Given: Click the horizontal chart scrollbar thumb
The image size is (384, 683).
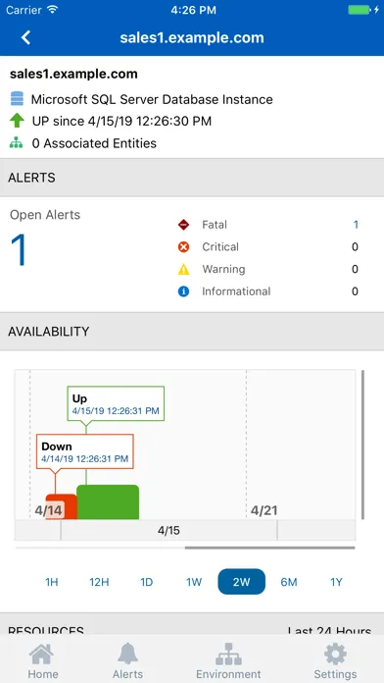Looking at the screenshot, I should (x=269, y=548).
